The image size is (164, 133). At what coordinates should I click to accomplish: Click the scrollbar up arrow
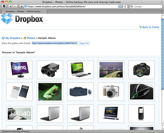163,125
